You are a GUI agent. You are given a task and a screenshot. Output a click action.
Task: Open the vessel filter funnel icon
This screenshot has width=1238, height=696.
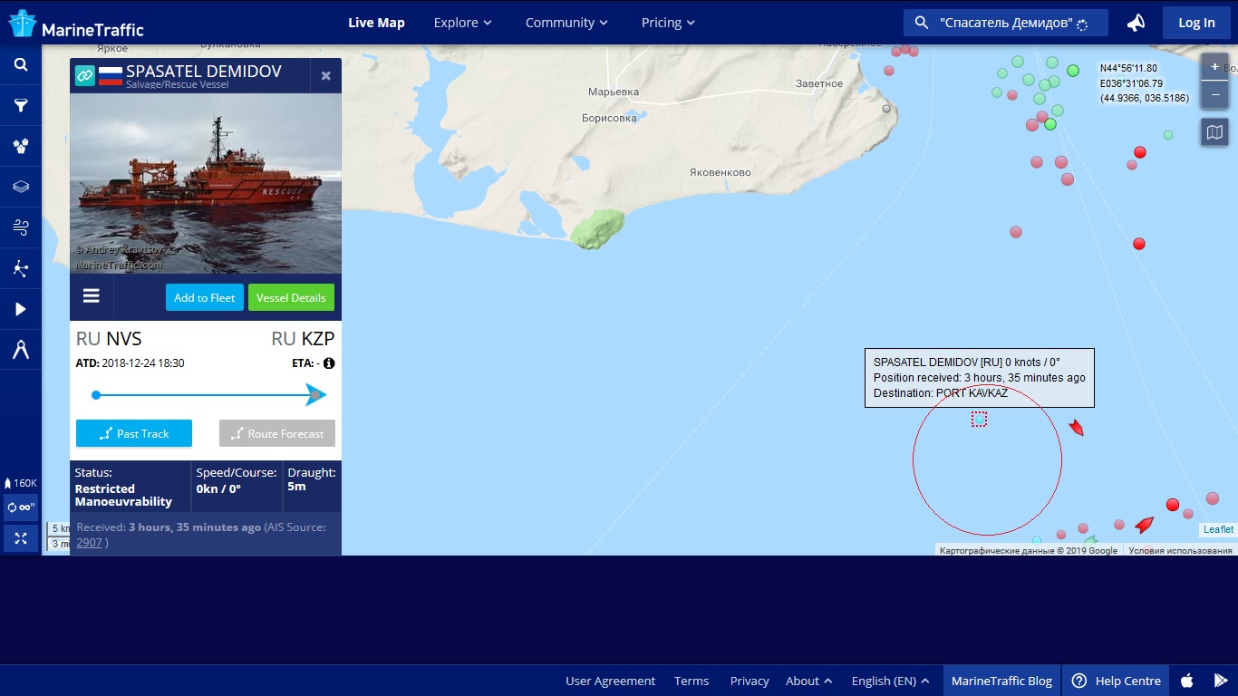[x=21, y=106]
